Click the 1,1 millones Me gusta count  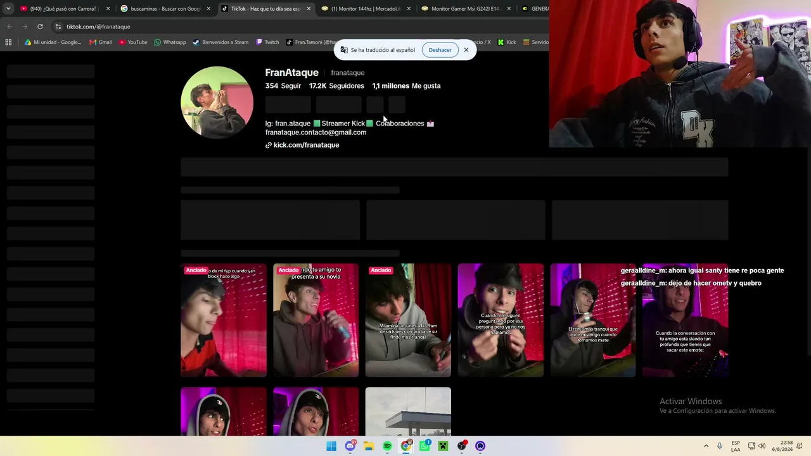[x=406, y=85]
